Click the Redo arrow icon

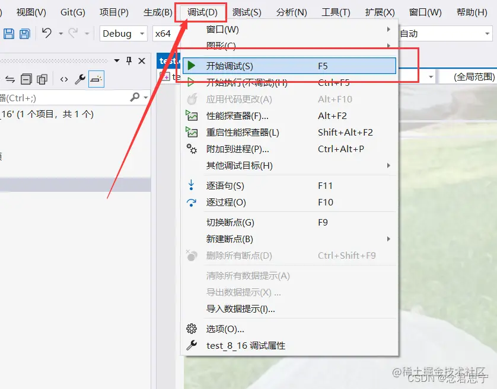point(72,33)
